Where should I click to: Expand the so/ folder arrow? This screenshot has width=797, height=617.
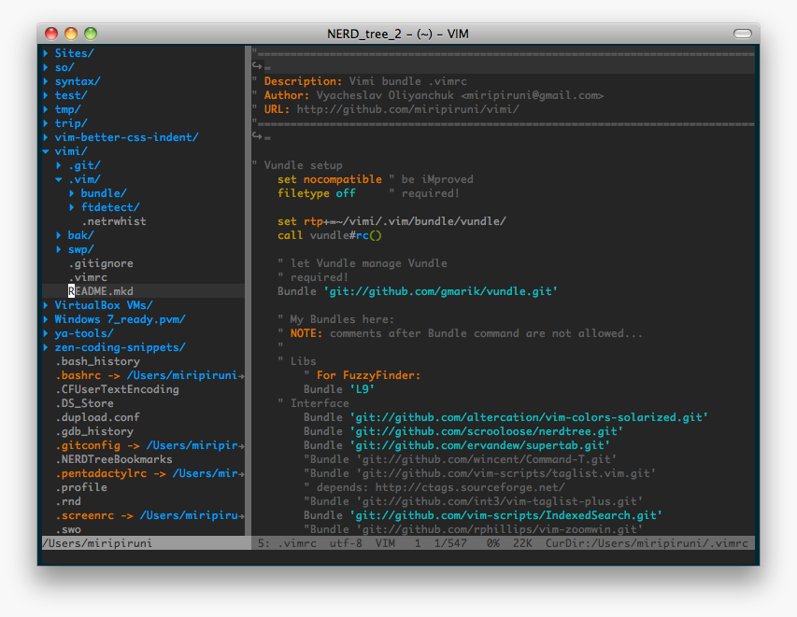(x=46, y=67)
